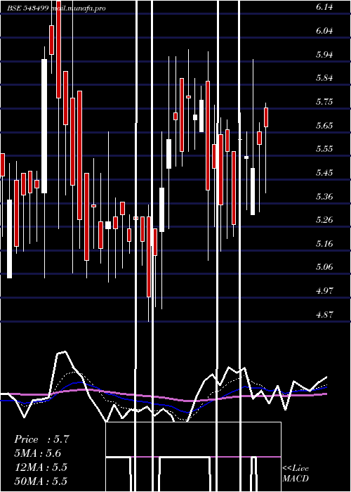Select the 4.87 price axis label
The height and width of the screenshot is (492, 351).
click(x=324, y=314)
